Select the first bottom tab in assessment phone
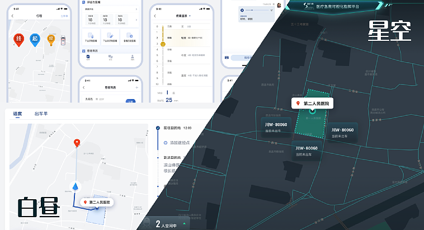The width and height of the screenshot is (424, 230). click(x=88, y=58)
